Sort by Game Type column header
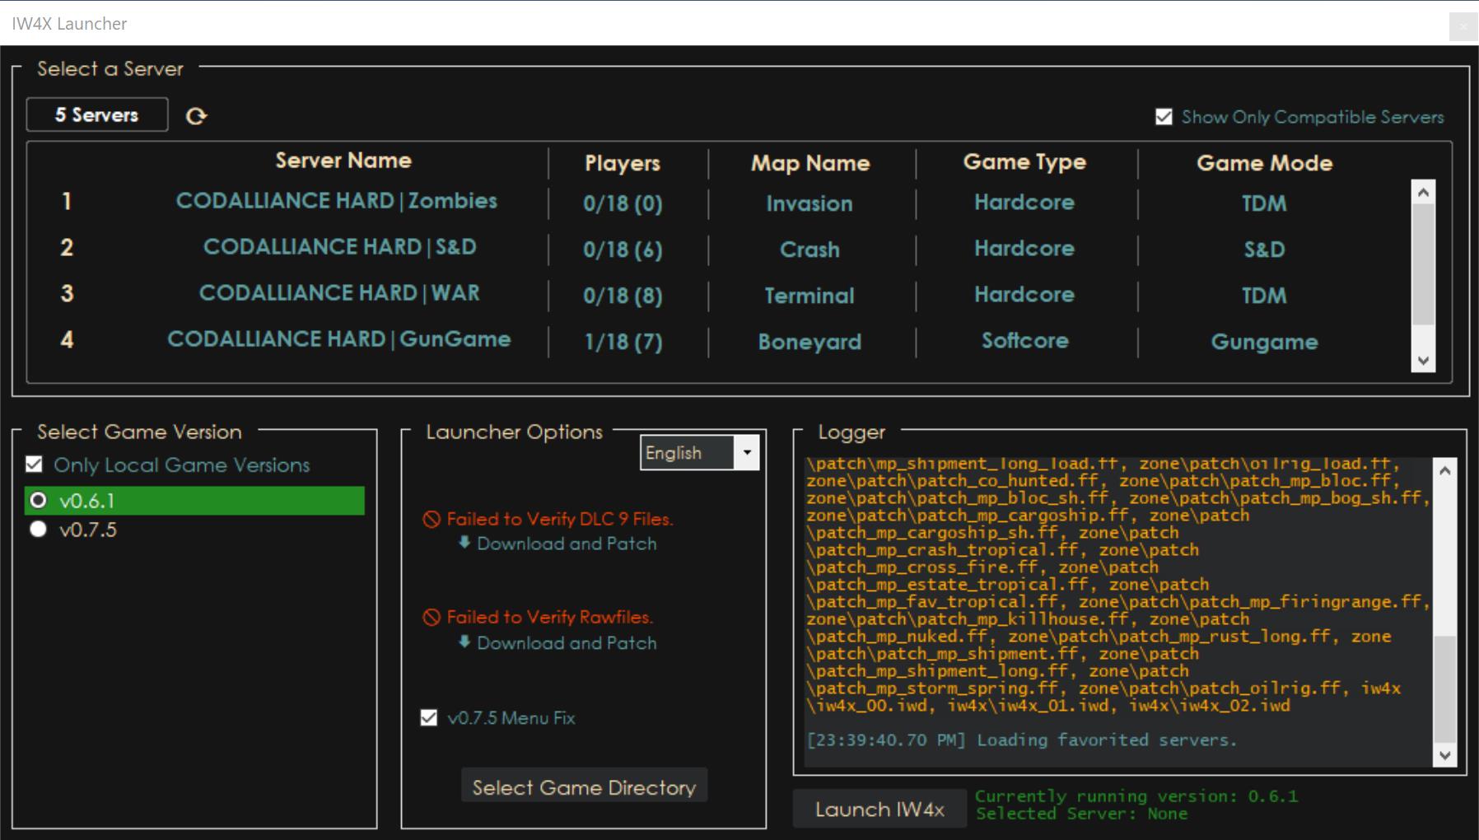The image size is (1479, 840). 1024,162
